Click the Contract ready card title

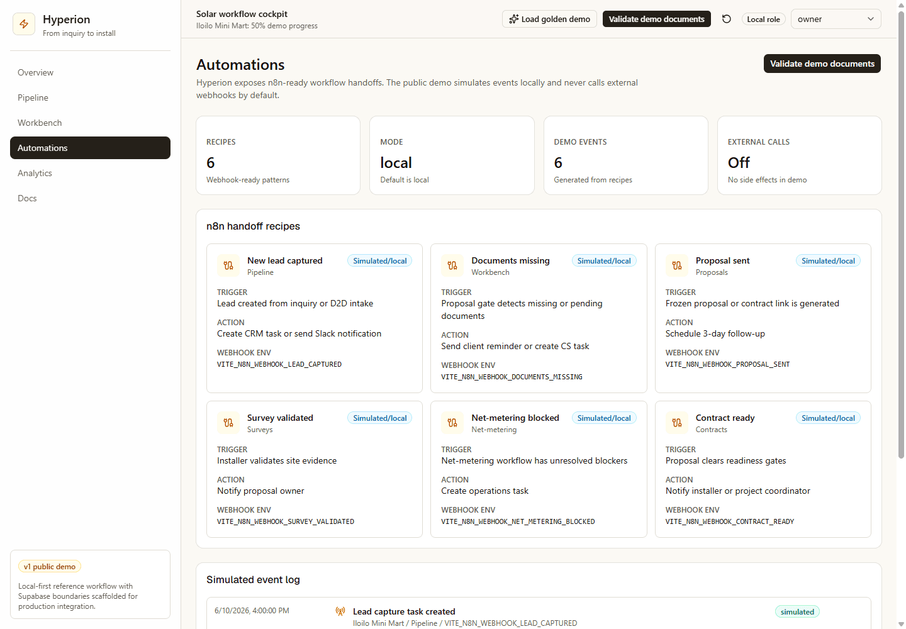[725, 418]
